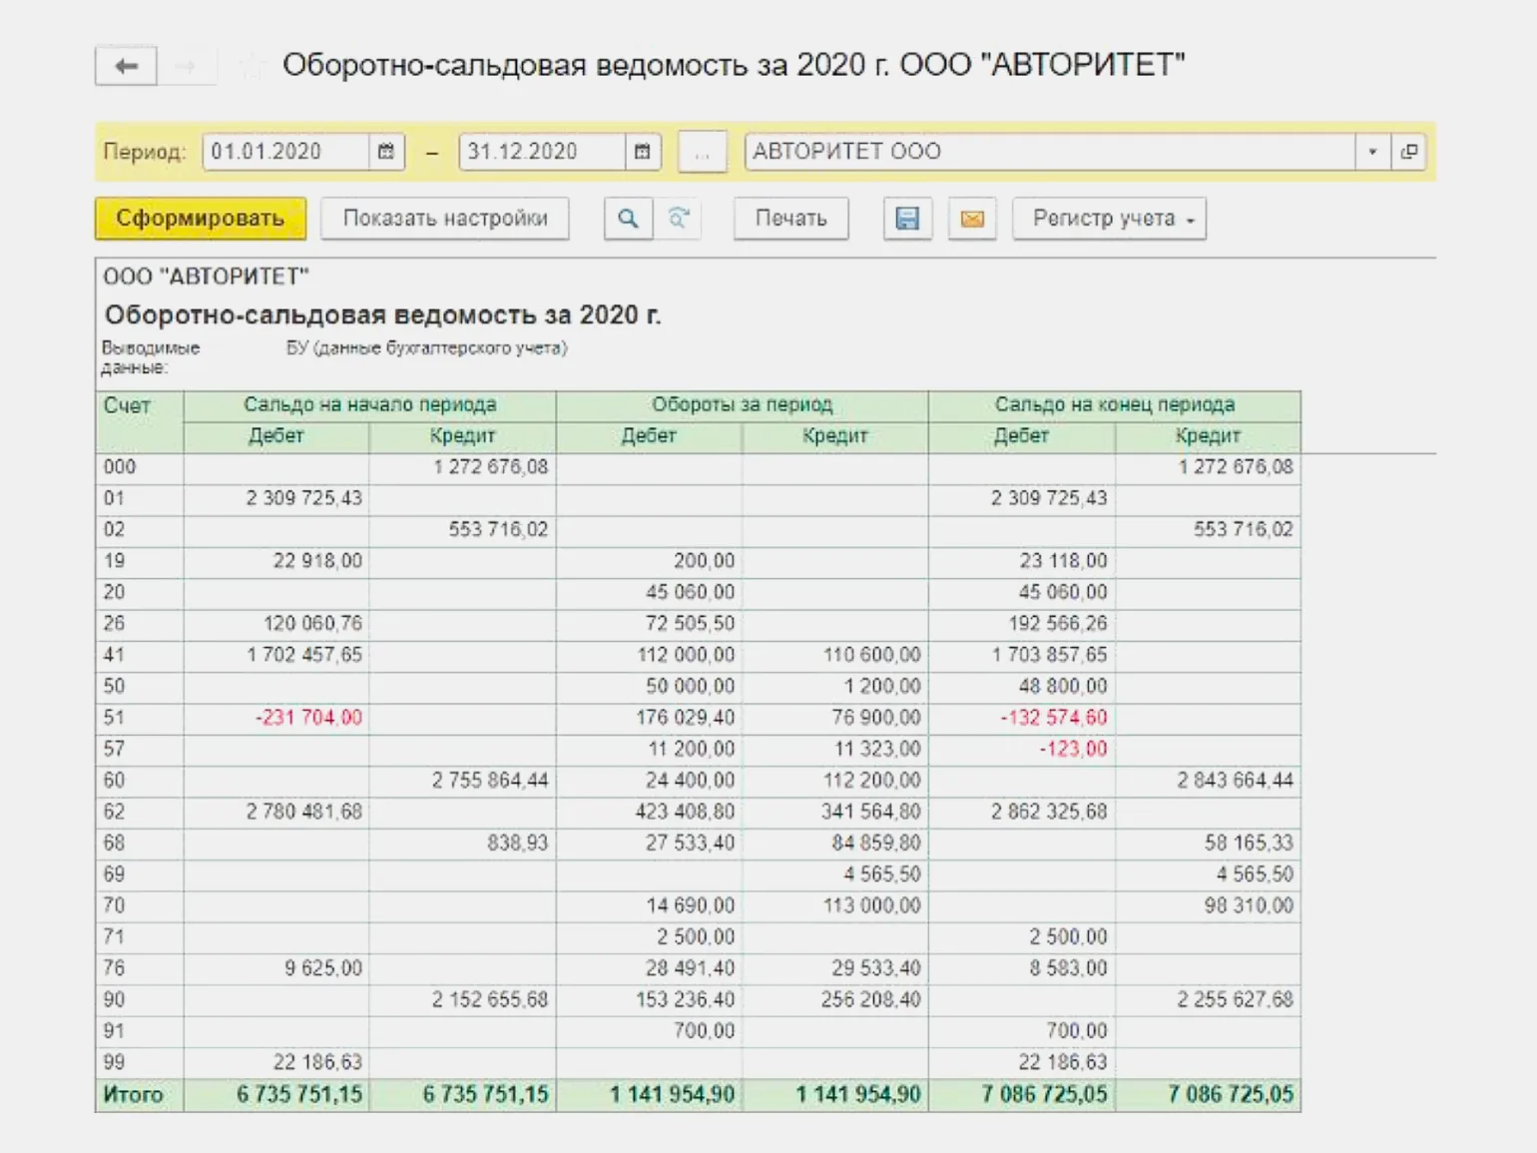Click into the start date field 01.01.2020
1537x1153 pixels.
click(x=285, y=152)
